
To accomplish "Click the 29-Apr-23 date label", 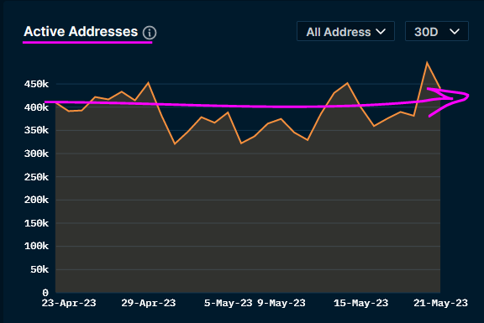I will (x=149, y=303).
